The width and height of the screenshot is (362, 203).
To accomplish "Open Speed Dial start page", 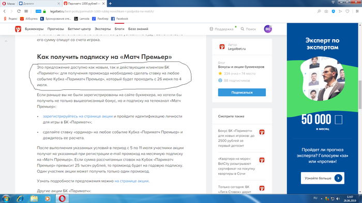I will 26,11.
